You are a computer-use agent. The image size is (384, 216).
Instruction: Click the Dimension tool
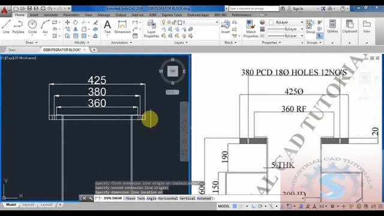[x=122, y=27]
